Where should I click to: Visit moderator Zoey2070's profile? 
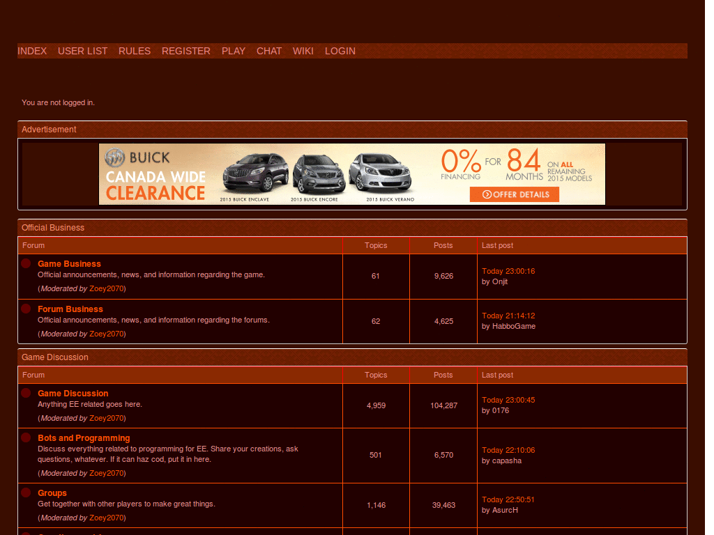tap(107, 288)
